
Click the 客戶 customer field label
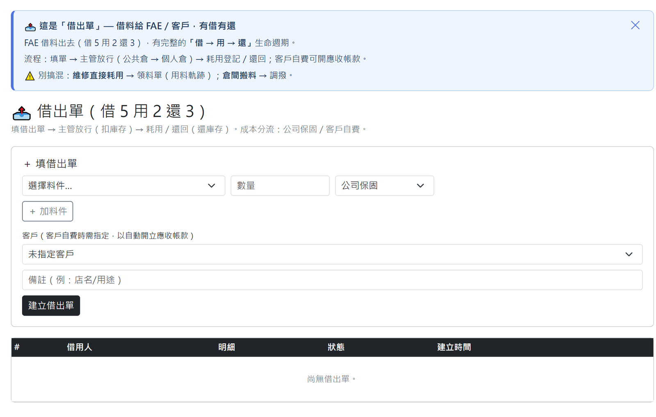[108, 236]
